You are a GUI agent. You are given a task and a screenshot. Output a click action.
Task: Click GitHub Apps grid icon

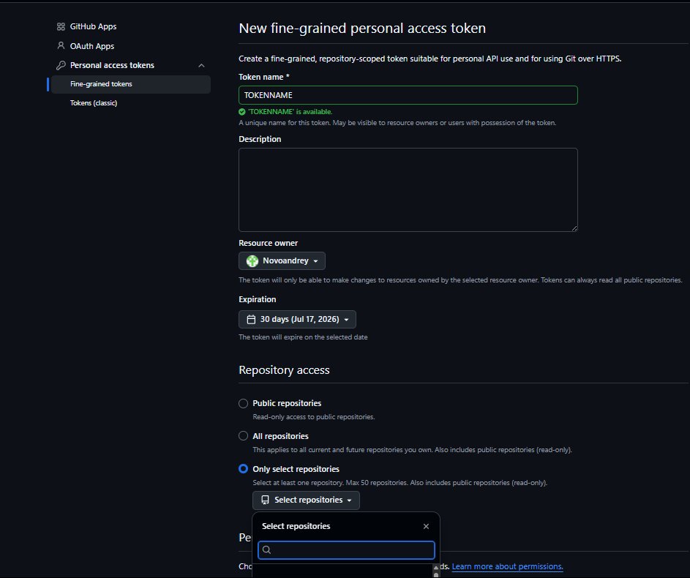(61, 26)
